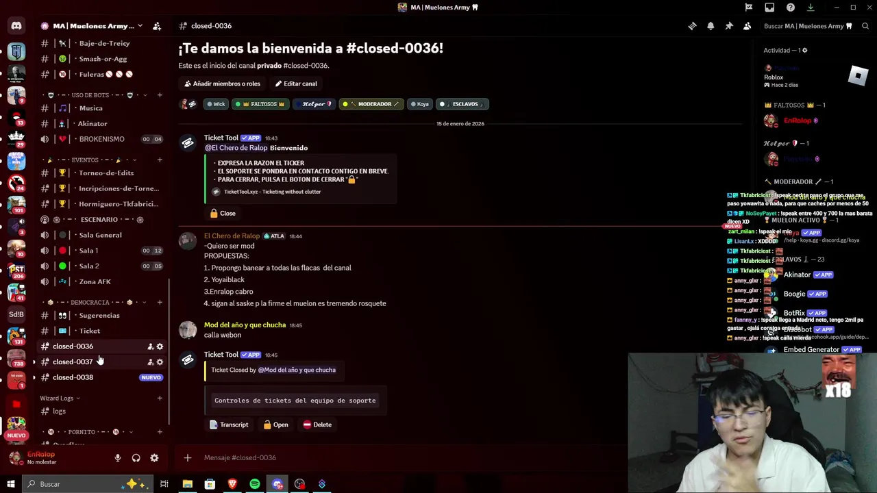Open channel settings gear for closed-0037
Viewport: 877px width, 493px height.
coord(160,362)
